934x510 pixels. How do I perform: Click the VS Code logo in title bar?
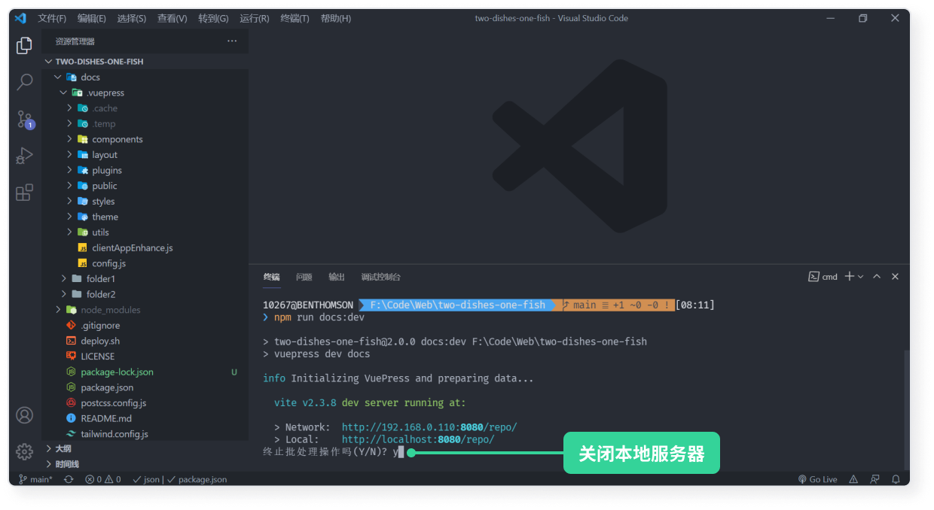tap(21, 18)
